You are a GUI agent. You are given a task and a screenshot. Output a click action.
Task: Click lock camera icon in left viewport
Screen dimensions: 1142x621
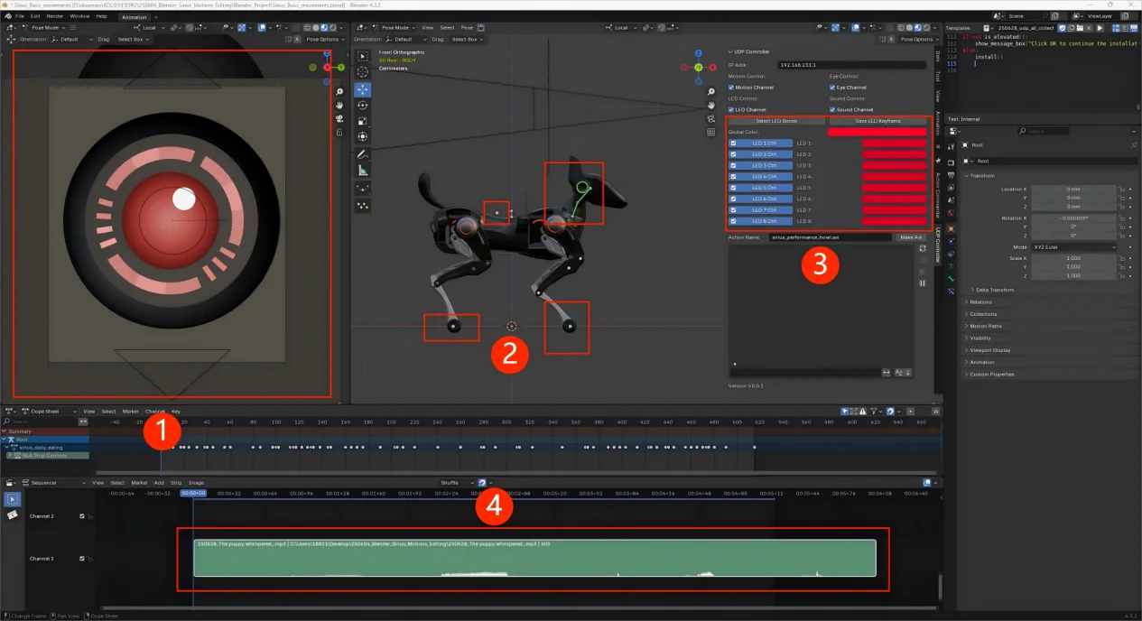point(339,132)
